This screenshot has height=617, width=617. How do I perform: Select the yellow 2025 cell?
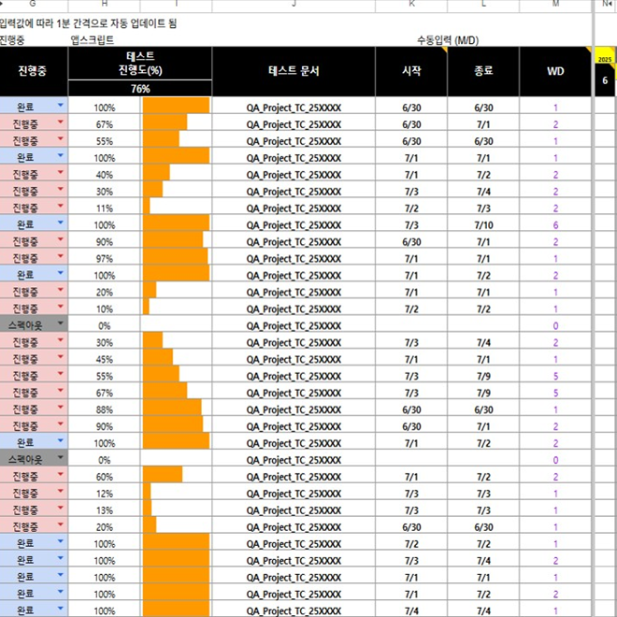click(x=605, y=57)
